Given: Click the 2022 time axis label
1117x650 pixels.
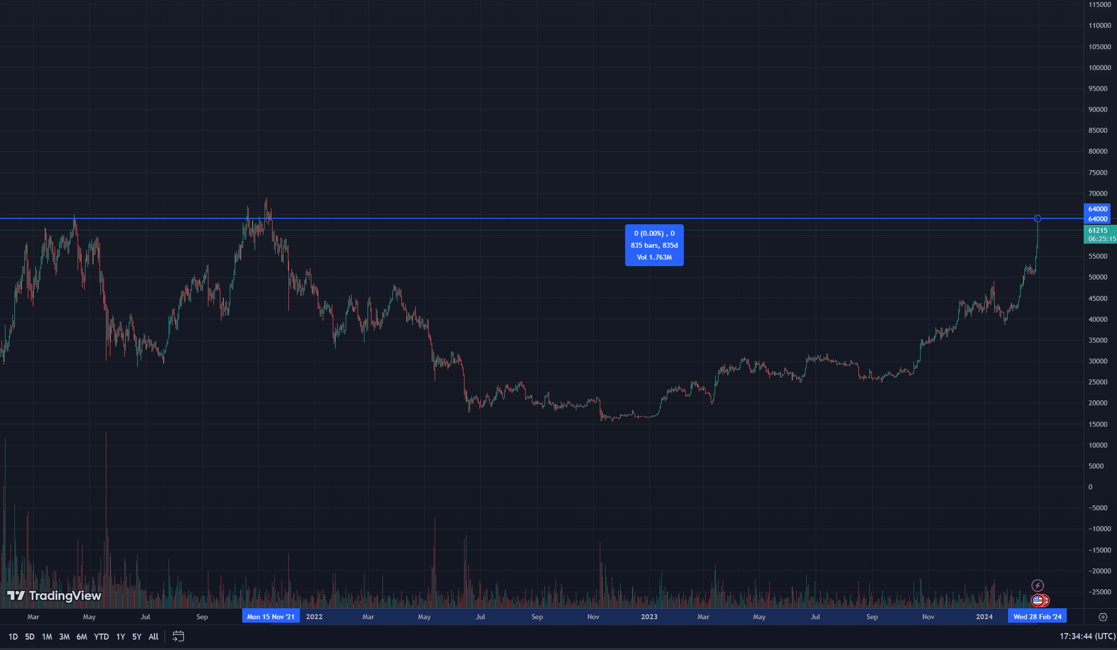Looking at the screenshot, I should click(314, 617).
